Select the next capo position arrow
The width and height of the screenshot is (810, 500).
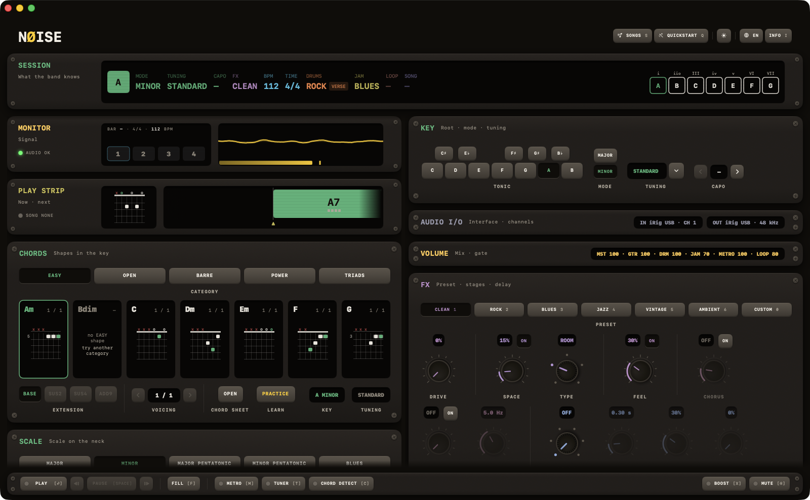coord(737,171)
